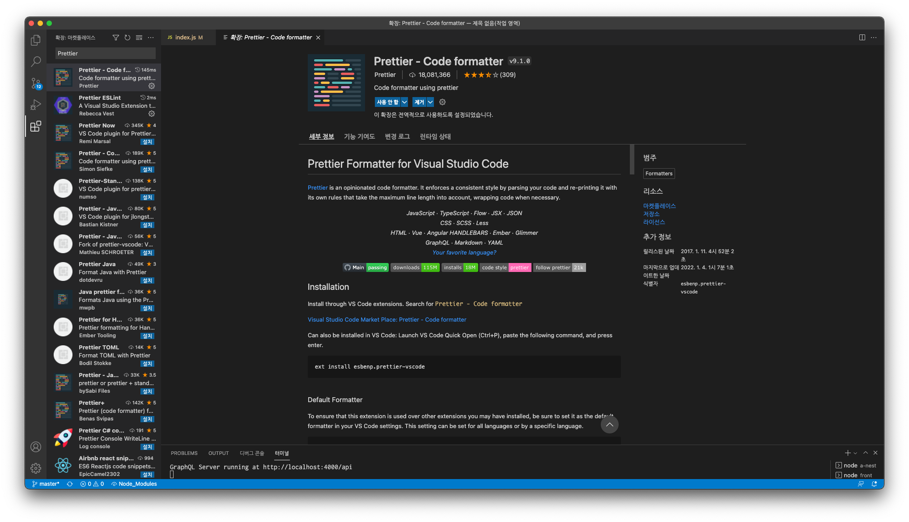Click the feedback icon in status bar
This screenshot has width=909, height=522.
(861, 484)
